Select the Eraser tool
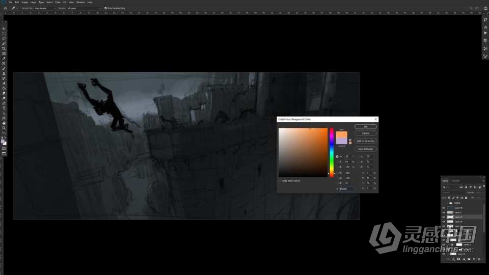 4,84
